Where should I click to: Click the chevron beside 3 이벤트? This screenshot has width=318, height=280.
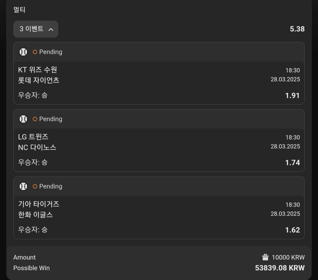click(x=51, y=29)
